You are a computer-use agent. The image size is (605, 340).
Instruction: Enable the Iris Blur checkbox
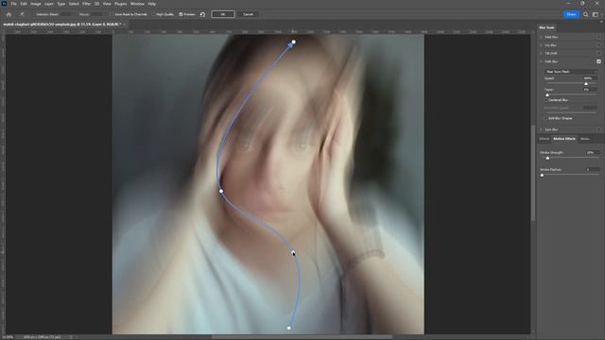coord(598,45)
